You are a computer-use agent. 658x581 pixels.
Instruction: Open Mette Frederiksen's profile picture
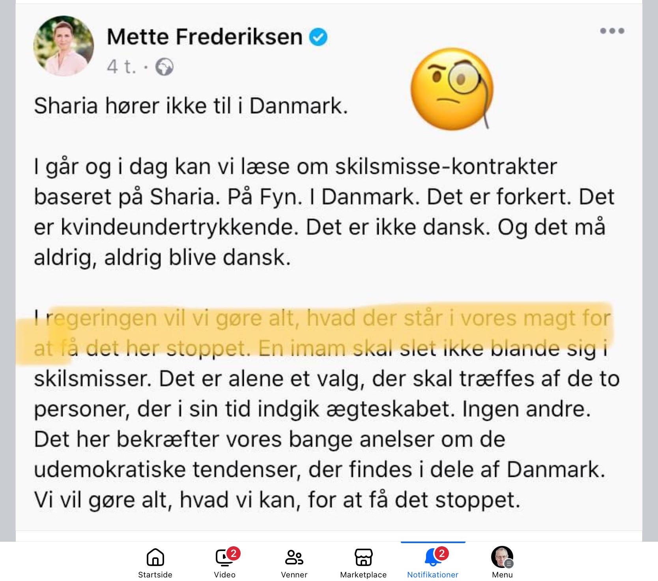pos(64,46)
